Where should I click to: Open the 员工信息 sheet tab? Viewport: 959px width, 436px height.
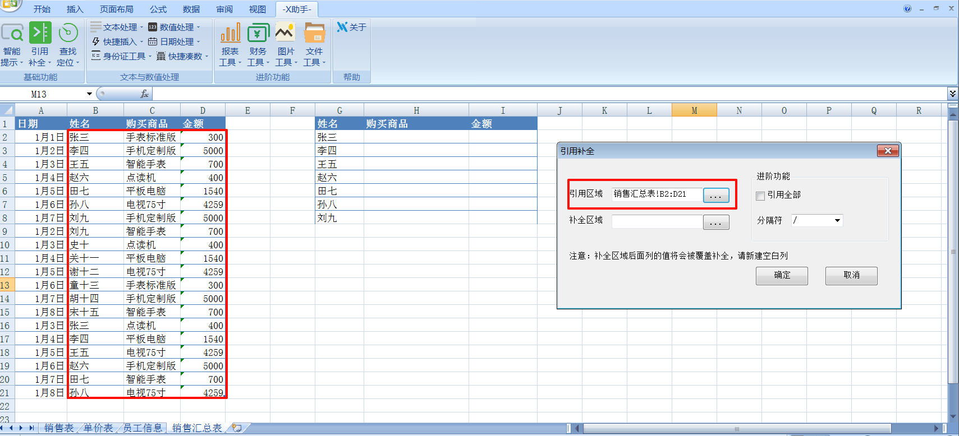[143, 428]
